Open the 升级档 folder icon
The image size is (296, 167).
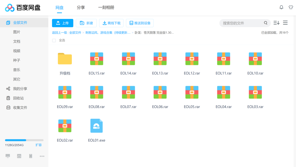65,59
